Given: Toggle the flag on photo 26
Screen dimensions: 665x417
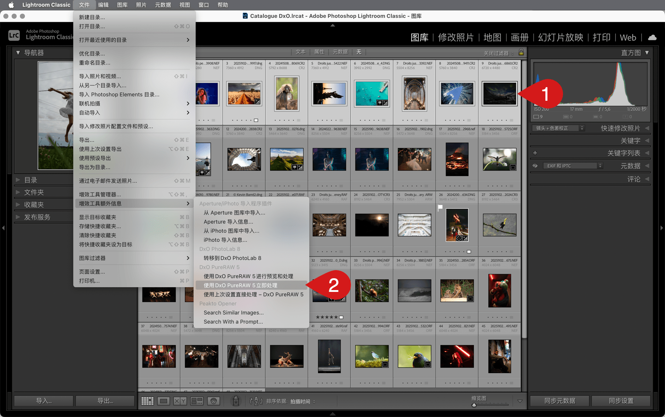Looking at the screenshot, I should click(x=440, y=208).
